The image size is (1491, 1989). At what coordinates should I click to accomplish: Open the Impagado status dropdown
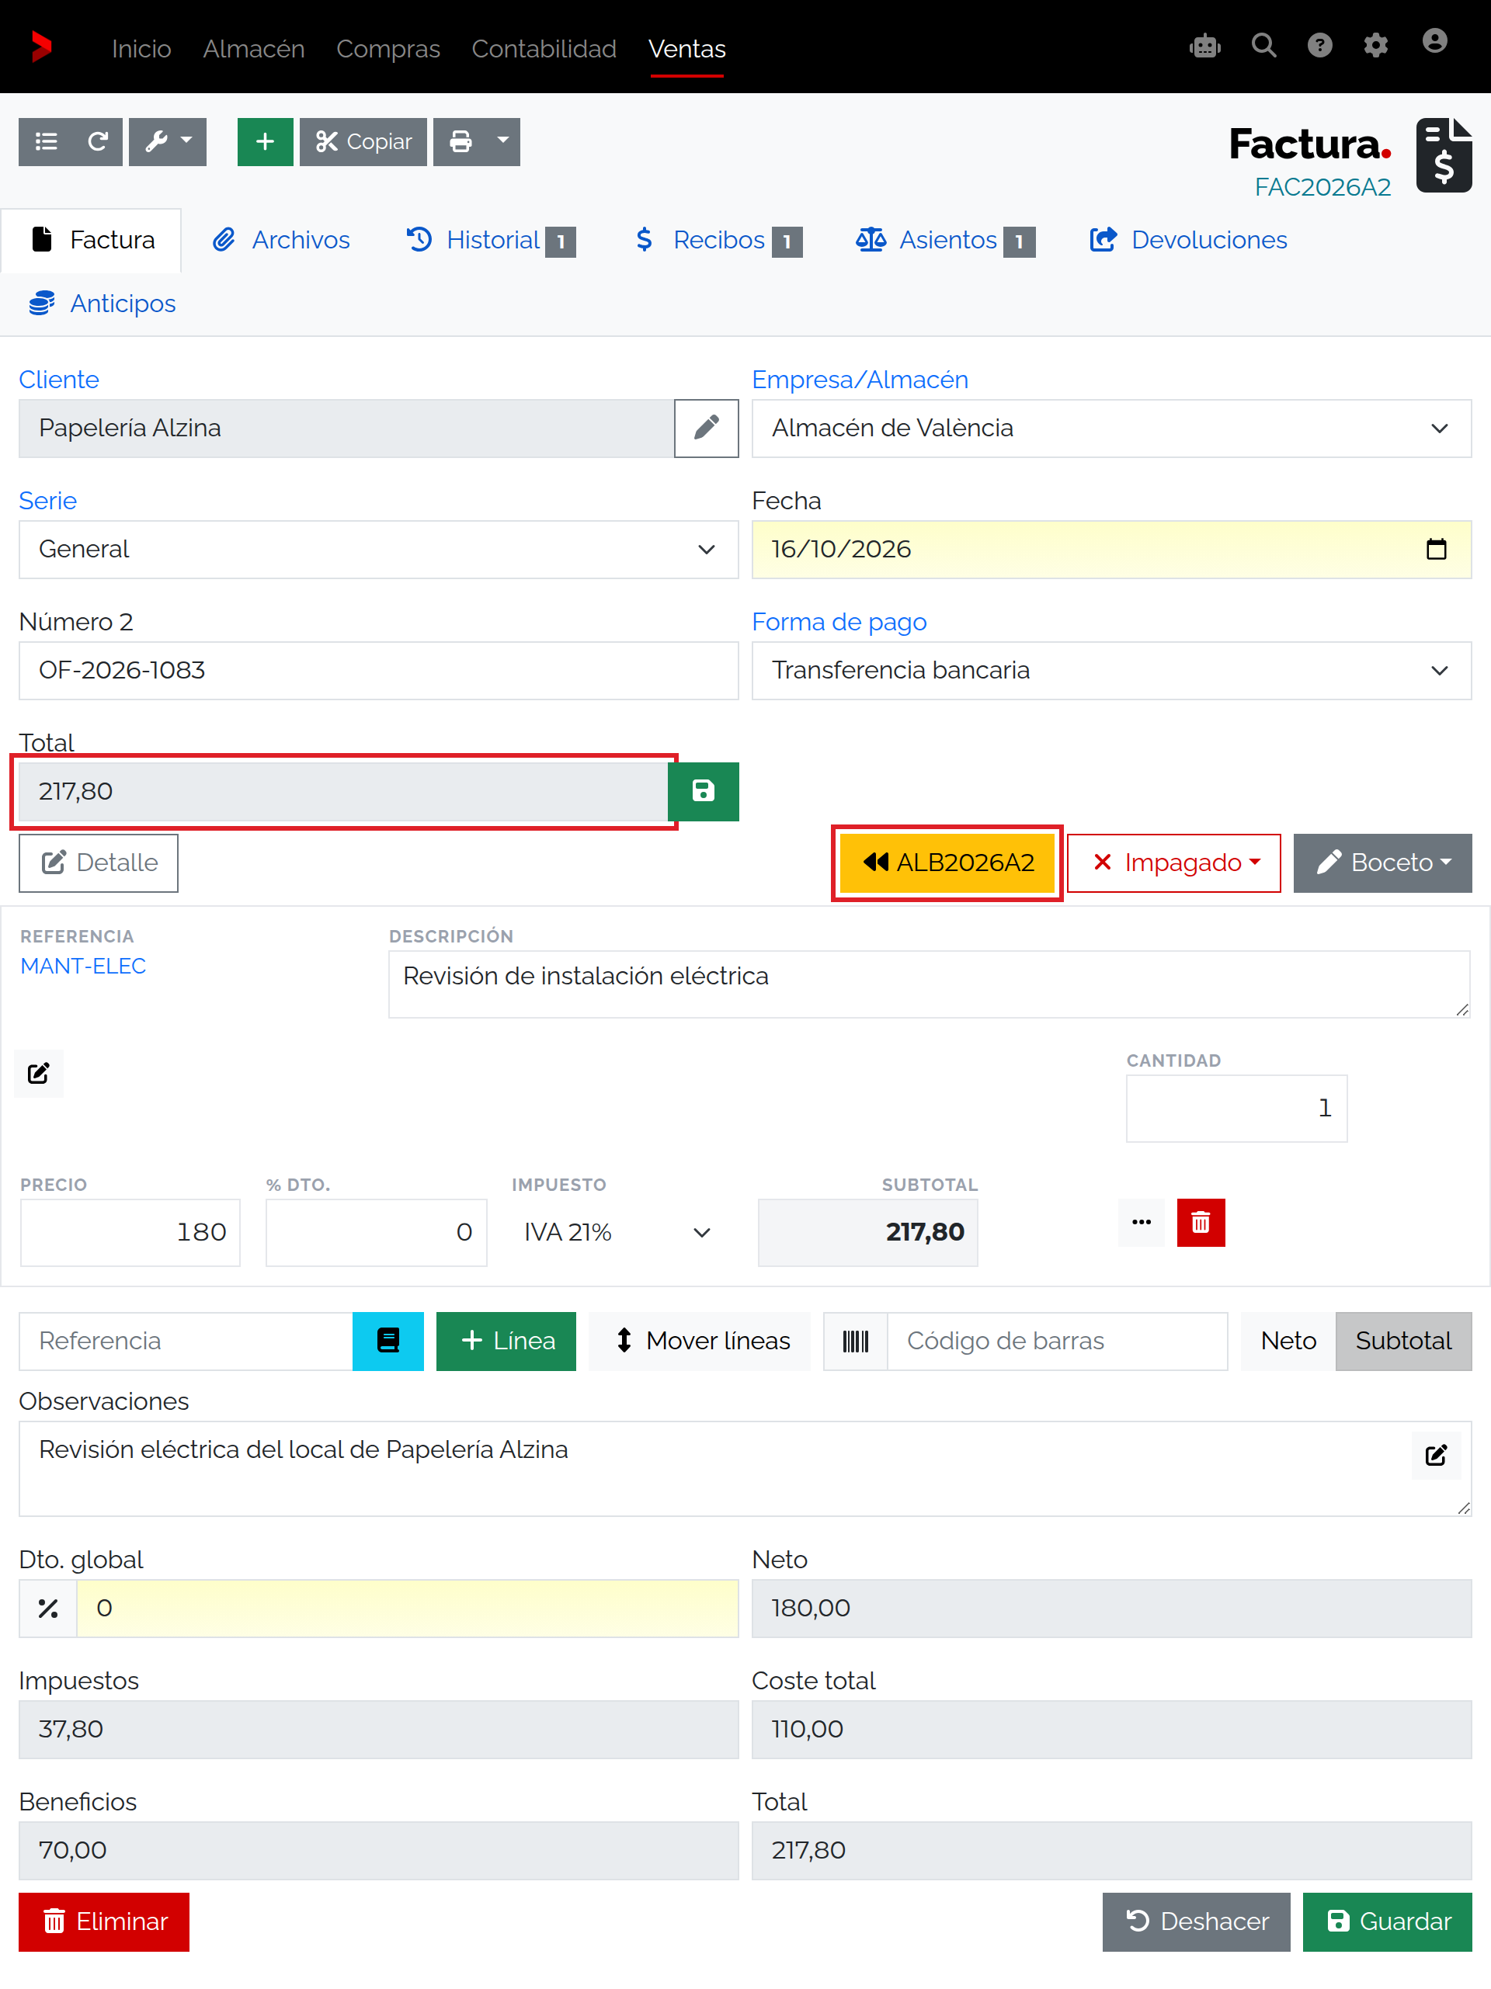tap(1173, 863)
